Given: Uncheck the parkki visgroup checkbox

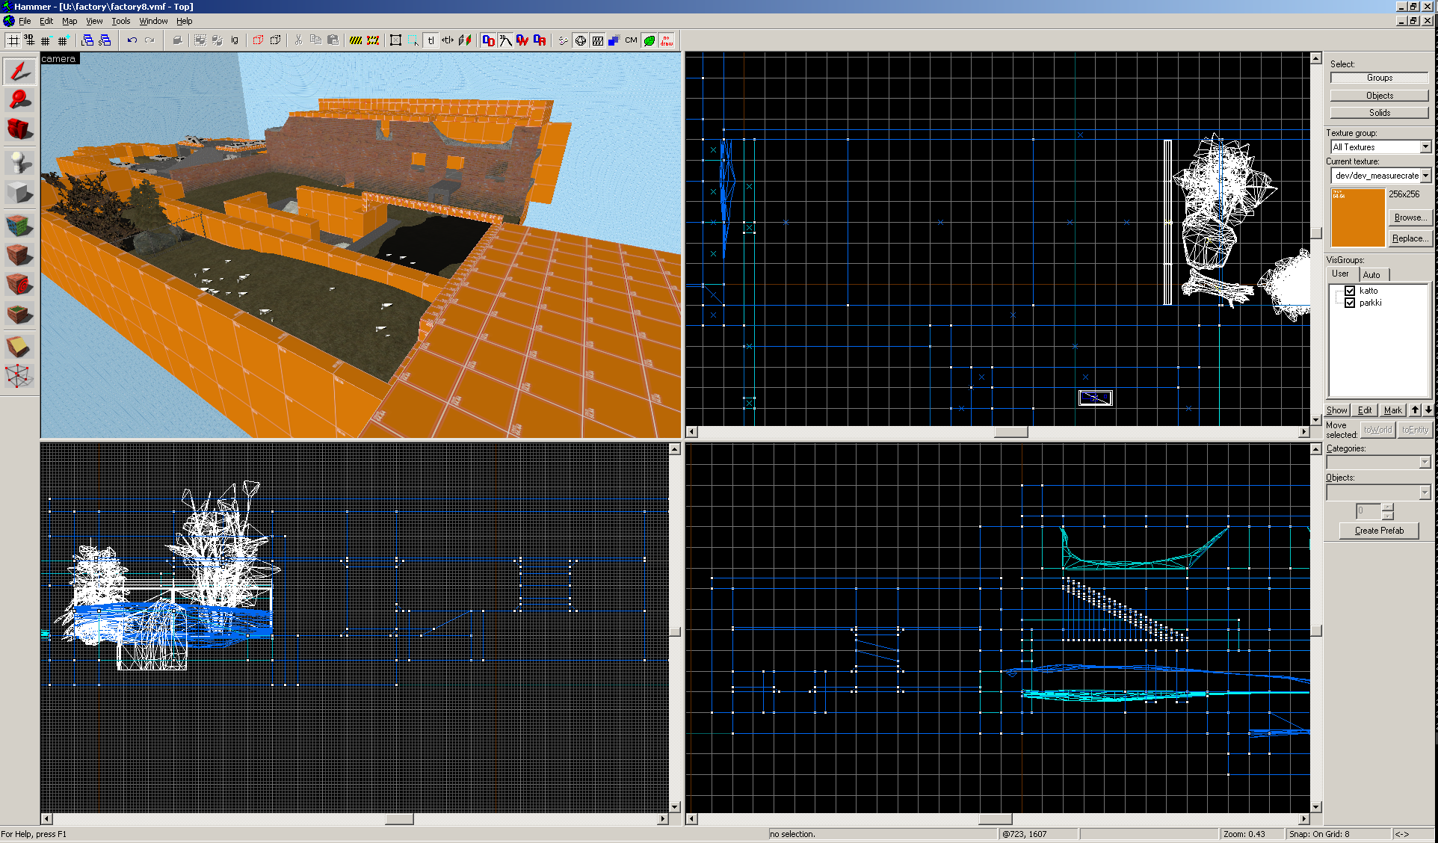Looking at the screenshot, I should click(1350, 303).
